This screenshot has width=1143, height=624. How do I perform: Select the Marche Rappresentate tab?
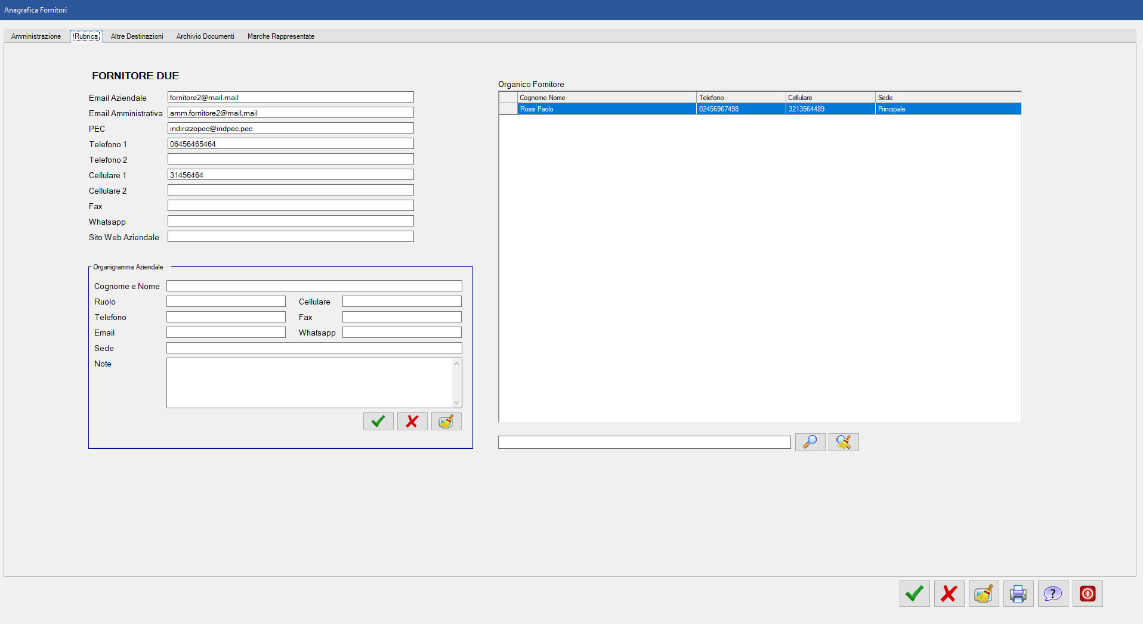pyautogui.click(x=281, y=36)
